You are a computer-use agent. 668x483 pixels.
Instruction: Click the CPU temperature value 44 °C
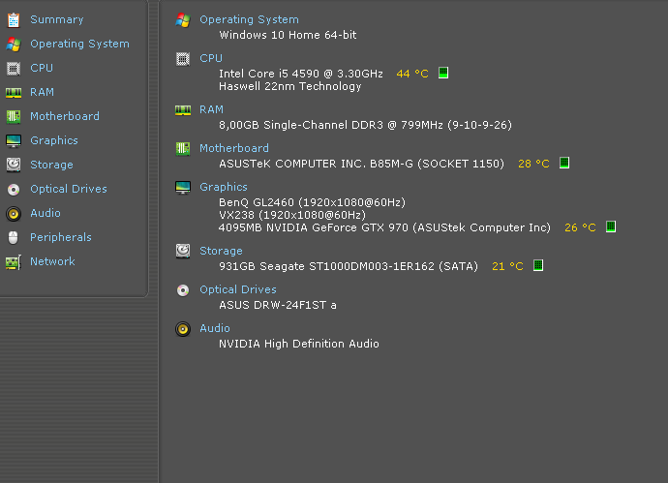pyautogui.click(x=412, y=74)
